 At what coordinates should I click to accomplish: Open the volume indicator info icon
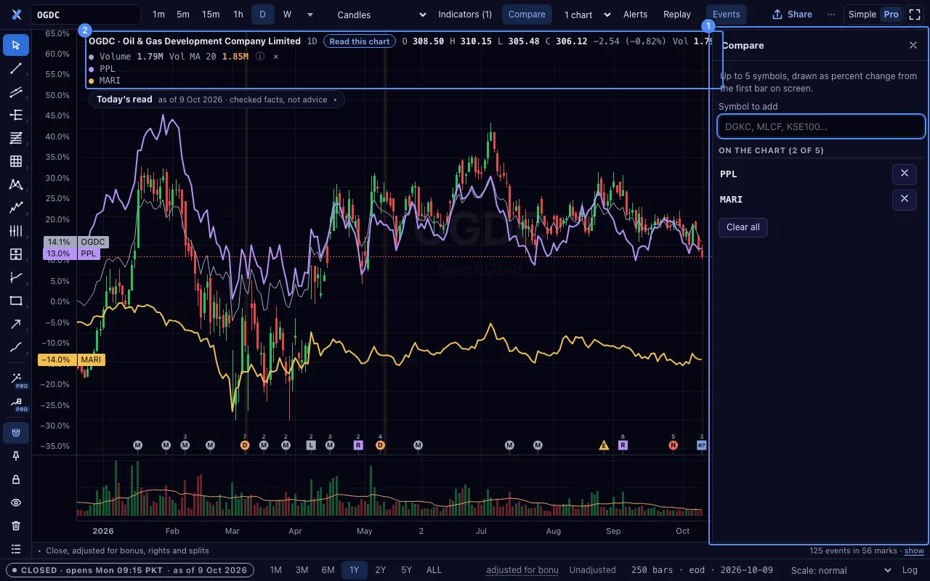260,57
